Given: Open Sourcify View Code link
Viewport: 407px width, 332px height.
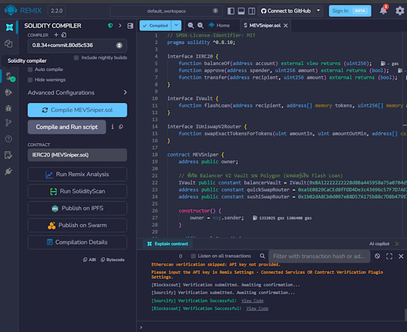Looking at the screenshot, I should coord(253,301).
